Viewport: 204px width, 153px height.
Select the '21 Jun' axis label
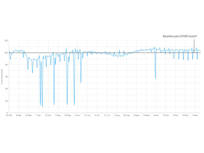87,115
